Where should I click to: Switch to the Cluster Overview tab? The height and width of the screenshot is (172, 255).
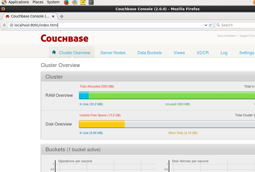(x=72, y=52)
